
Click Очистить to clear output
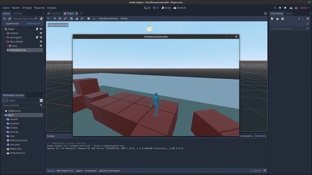(x=260, y=136)
